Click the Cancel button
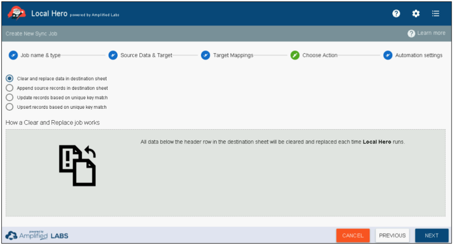Viewport: 453px width, 245px height. [353, 236]
